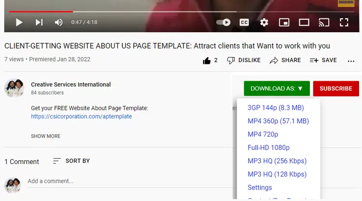This screenshot has width=362, height=201.
Task: Download MP3 HQ (128 Kbps)
Action: [277, 175]
